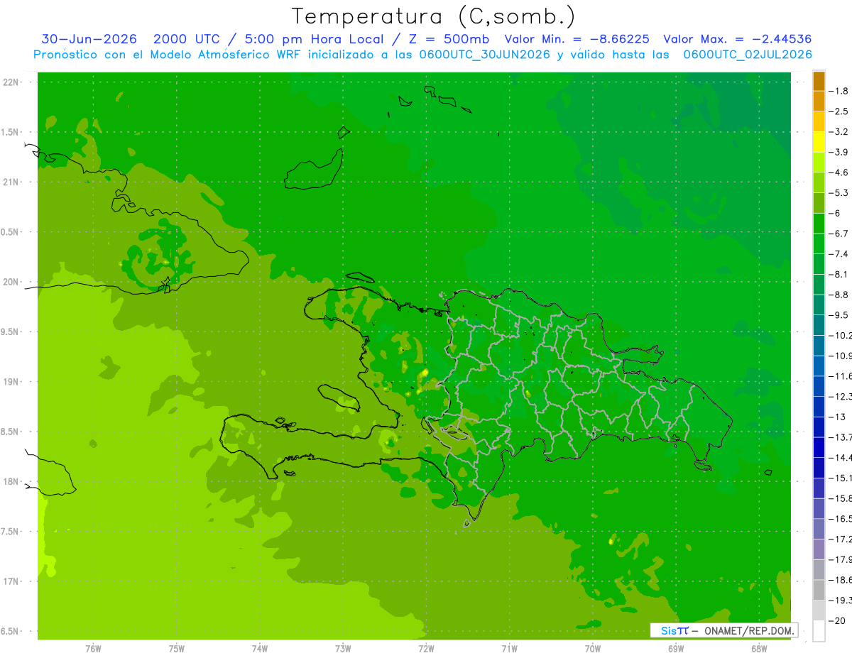The width and height of the screenshot is (852, 658).
Task: Select the date text "30-Jun-2026"
Action: (x=89, y=39)
